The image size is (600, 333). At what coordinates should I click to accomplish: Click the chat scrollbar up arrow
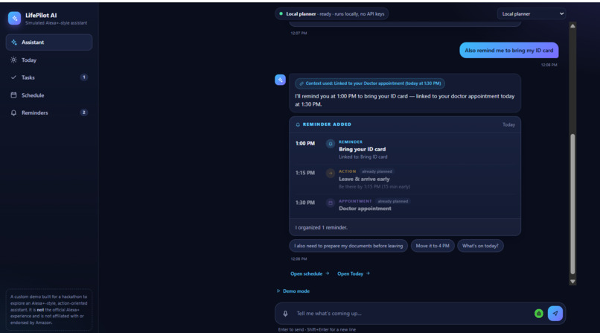pyautogui.click(x=572, y=25)
